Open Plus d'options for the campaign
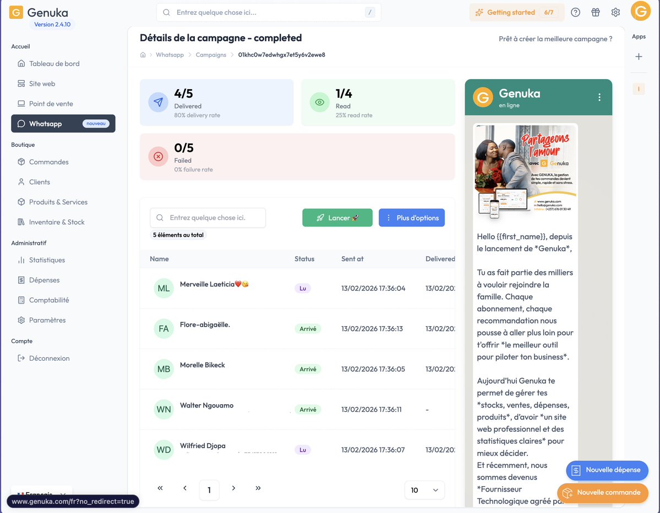 pos(411,217)
